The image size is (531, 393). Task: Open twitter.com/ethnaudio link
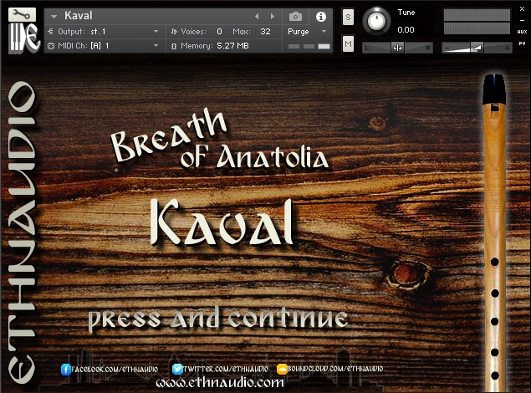pyautogui.click(x=226, y=369)
